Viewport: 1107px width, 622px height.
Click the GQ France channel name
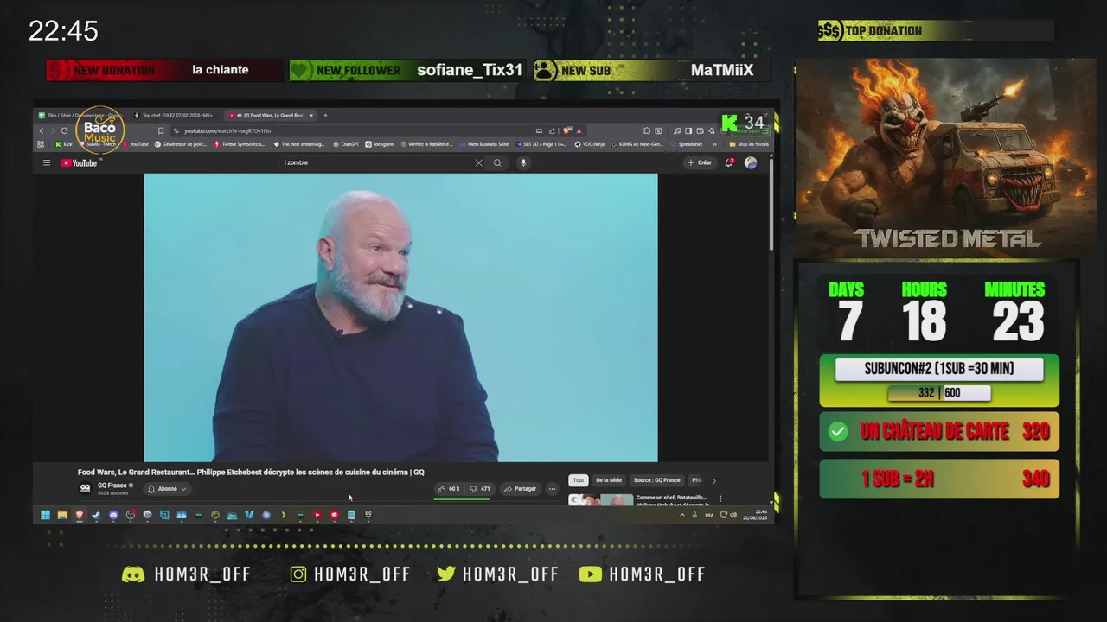pyautogui.click(x=112, y=486)
